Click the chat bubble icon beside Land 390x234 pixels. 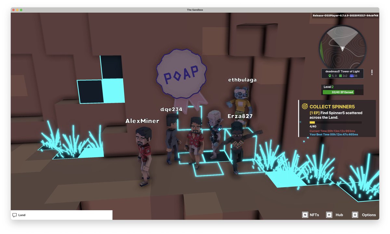(15, 215)
